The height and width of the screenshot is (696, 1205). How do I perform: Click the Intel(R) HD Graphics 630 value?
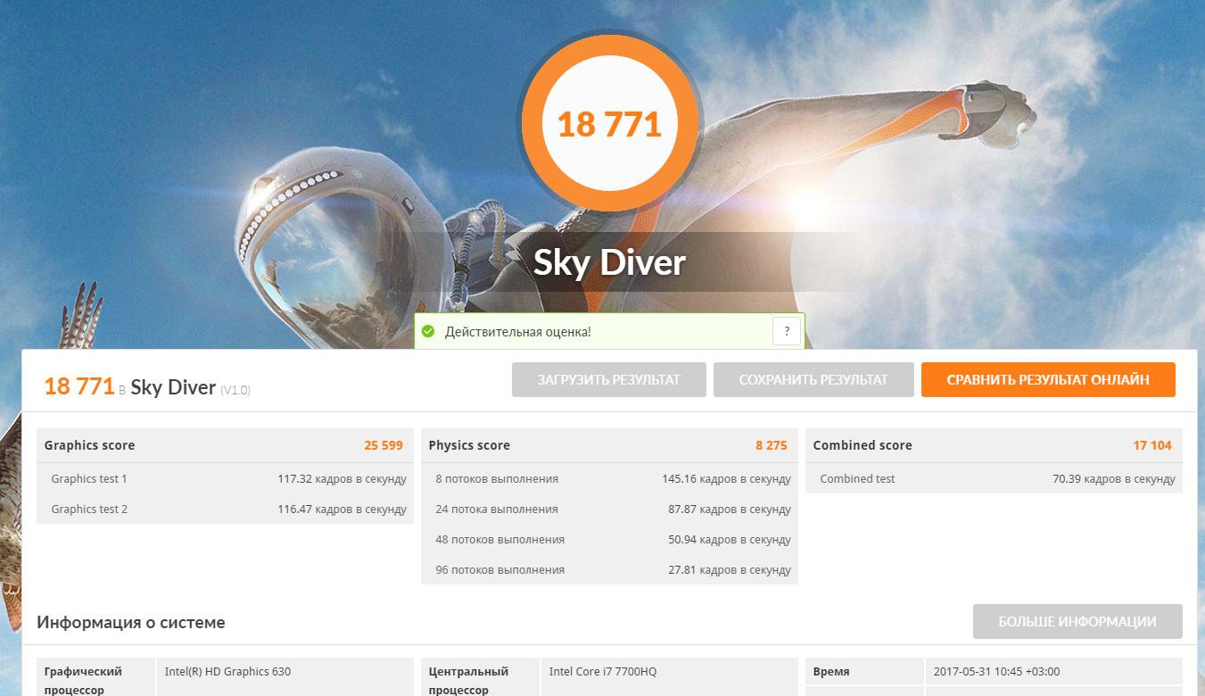[227, 672]
